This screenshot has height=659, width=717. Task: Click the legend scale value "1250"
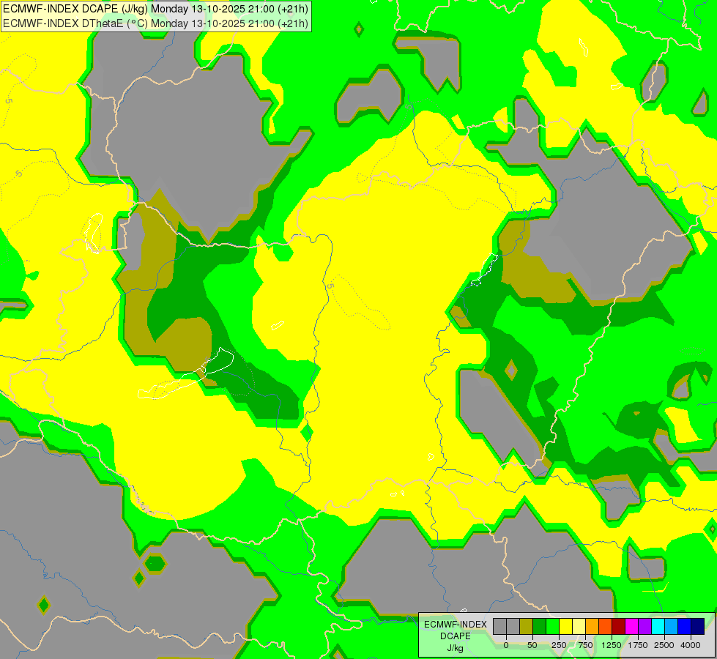612,645
